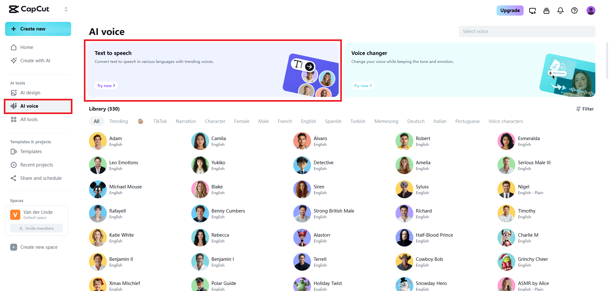Open the storage stack icon in header

click(546, 11)
